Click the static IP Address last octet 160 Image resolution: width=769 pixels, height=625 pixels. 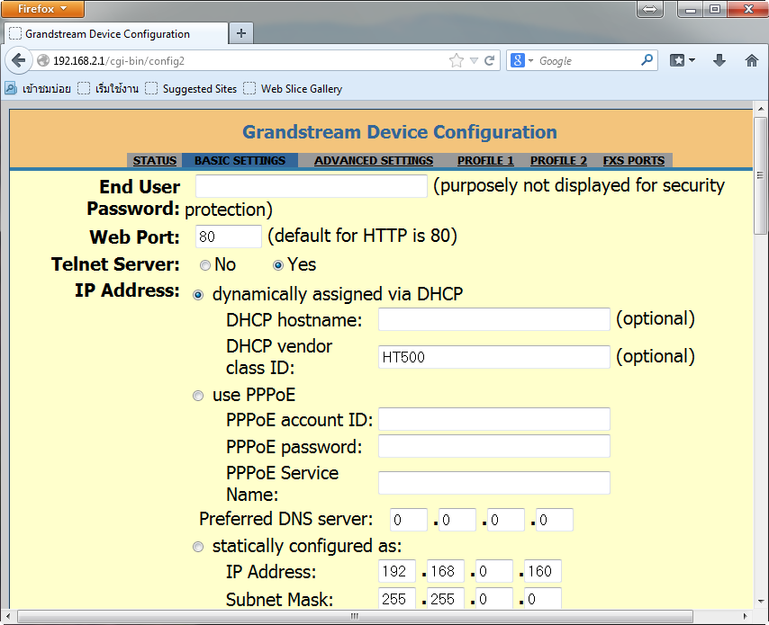pyautogui.click(x=543, y=571)
